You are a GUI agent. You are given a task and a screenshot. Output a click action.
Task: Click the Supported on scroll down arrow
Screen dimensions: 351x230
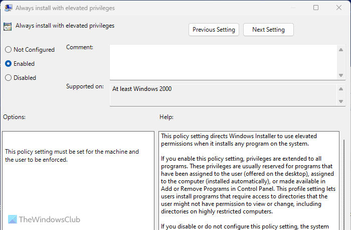coord(341,101)
